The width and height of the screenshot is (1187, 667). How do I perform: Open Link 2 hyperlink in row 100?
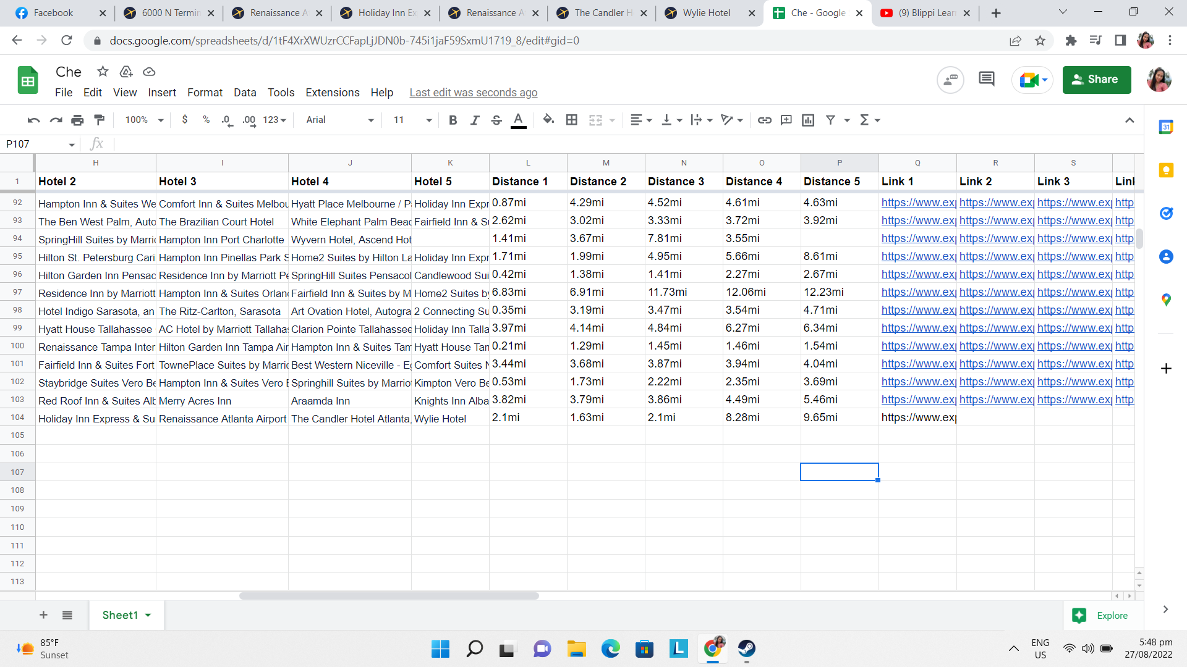[x=997, y=346]
